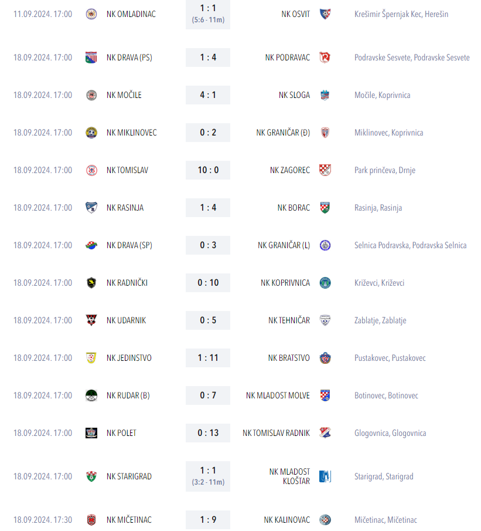Image resolution: width=481 pixels, height=531 pixels.
Task: Open the 1 : 11 Jedinstvo match score
Action: pyautogui.click(x=208, y=358)
